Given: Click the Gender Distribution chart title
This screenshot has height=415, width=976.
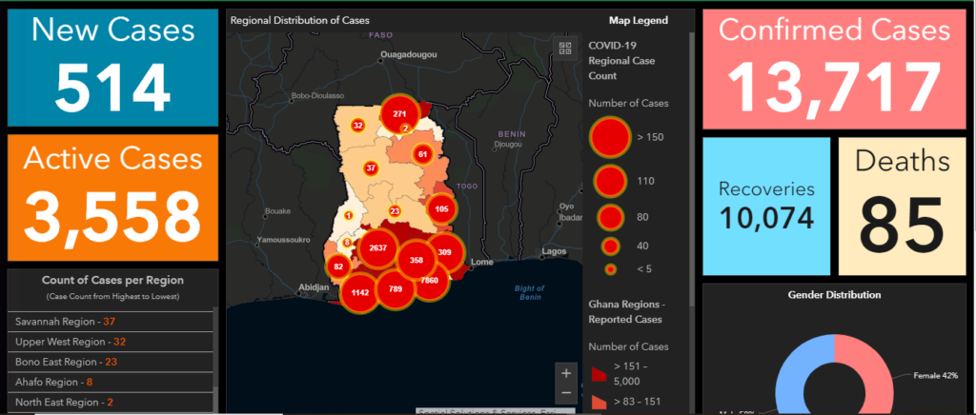Looking at the screenshot, I should pyautogui.click(x=834, y=294).
